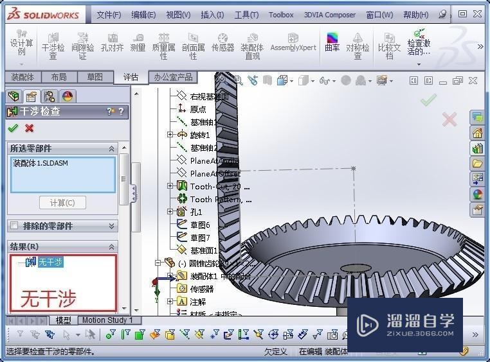Open the 装配体直观 assembly visualization tool

pyautogui.click(x=252, y=47)
